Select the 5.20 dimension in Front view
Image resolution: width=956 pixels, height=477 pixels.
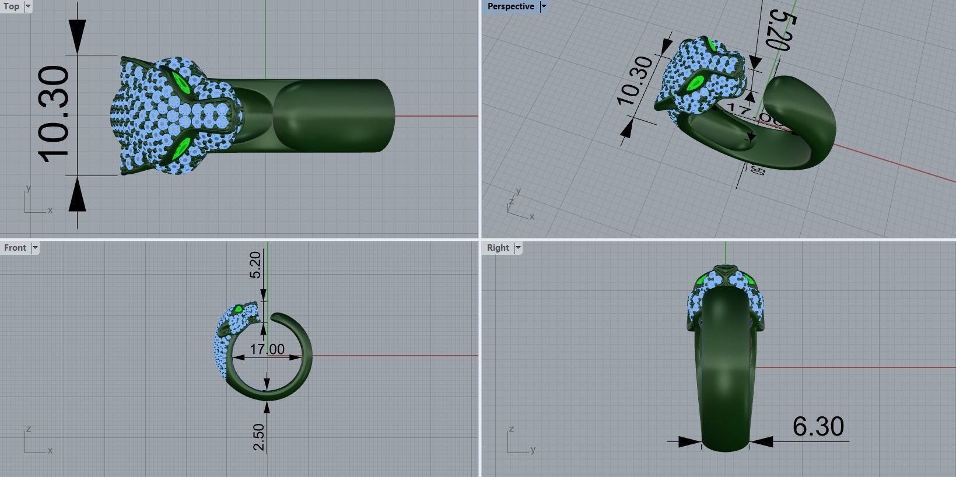coord(255,265)
